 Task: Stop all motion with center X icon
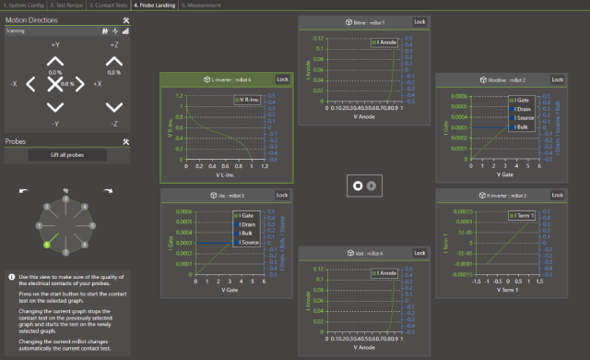pos(55,84)
